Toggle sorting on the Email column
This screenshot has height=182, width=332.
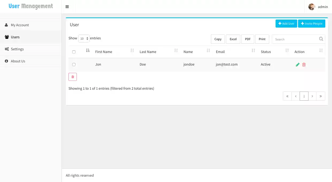253,50
